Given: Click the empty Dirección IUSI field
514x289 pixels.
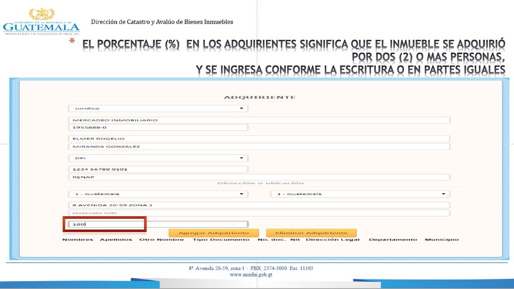Looking at the screenshot, I should (259, 213).
